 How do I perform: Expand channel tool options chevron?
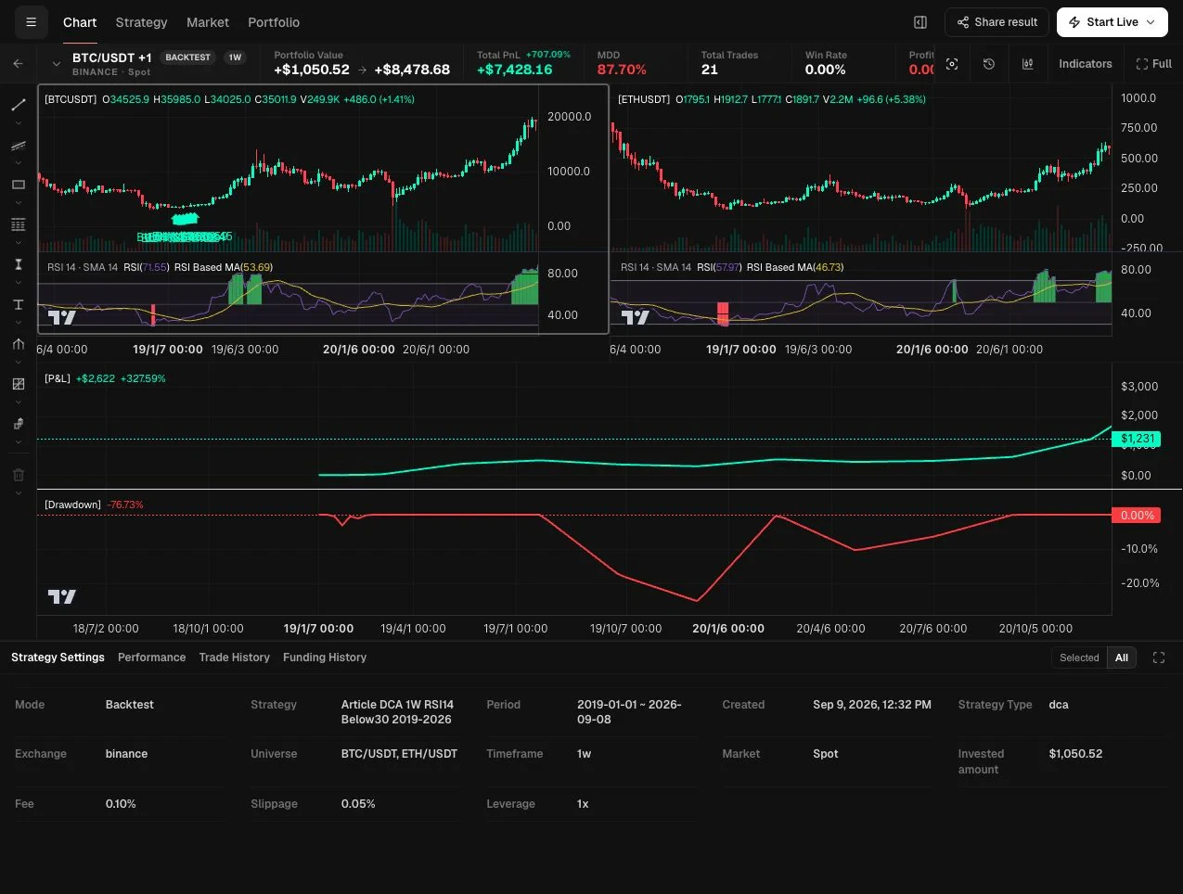click(x=18, y=163)
